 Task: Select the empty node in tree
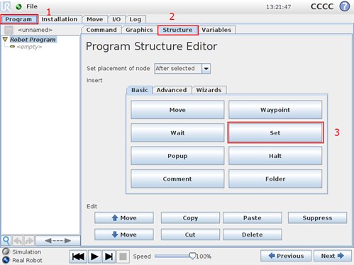29,47
